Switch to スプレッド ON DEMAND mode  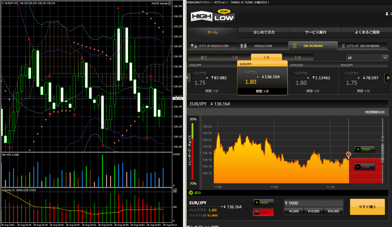pos(363,46)
